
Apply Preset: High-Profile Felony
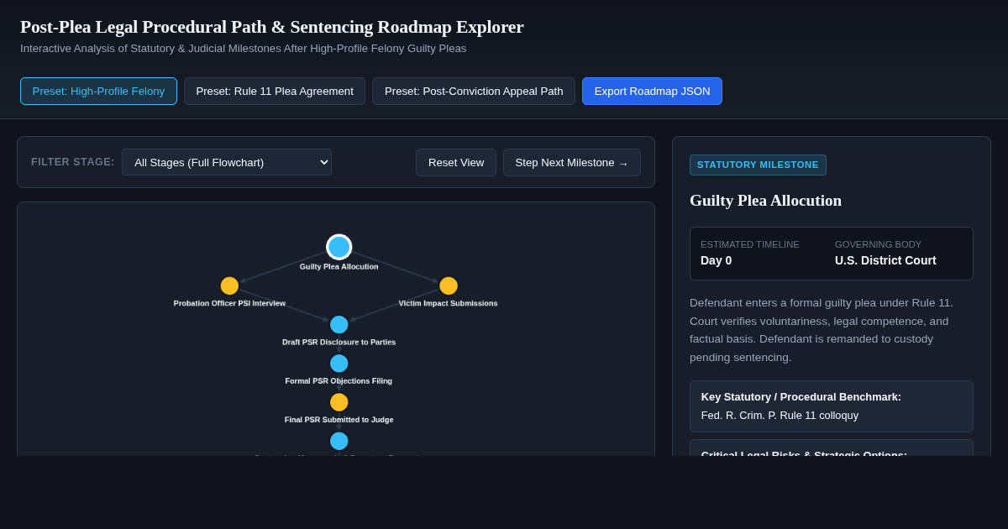point(98,91)
